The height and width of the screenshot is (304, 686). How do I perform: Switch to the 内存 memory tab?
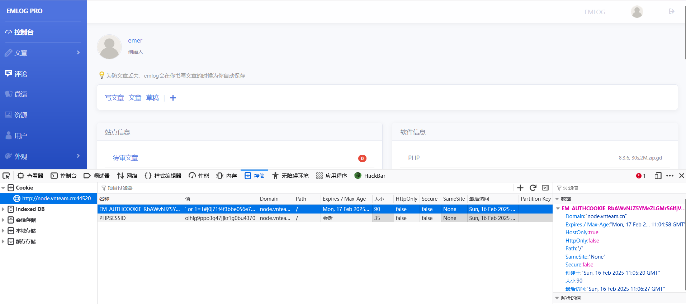tap(227, 176)
